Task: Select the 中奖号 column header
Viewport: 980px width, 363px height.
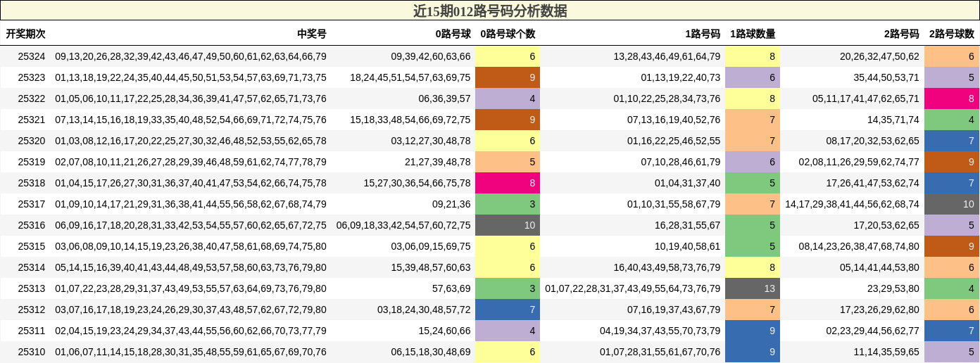Action: coord(312,34)
